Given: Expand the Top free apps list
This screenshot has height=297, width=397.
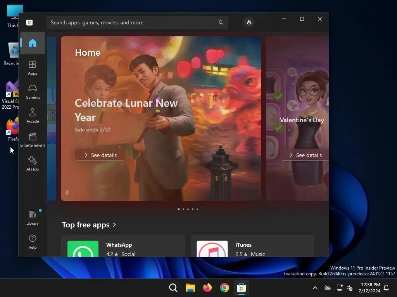Looking at the screenshot, I should (114, 225).
